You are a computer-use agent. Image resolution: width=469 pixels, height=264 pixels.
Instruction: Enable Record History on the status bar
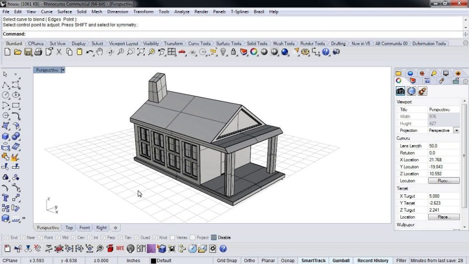pos(373,260)
